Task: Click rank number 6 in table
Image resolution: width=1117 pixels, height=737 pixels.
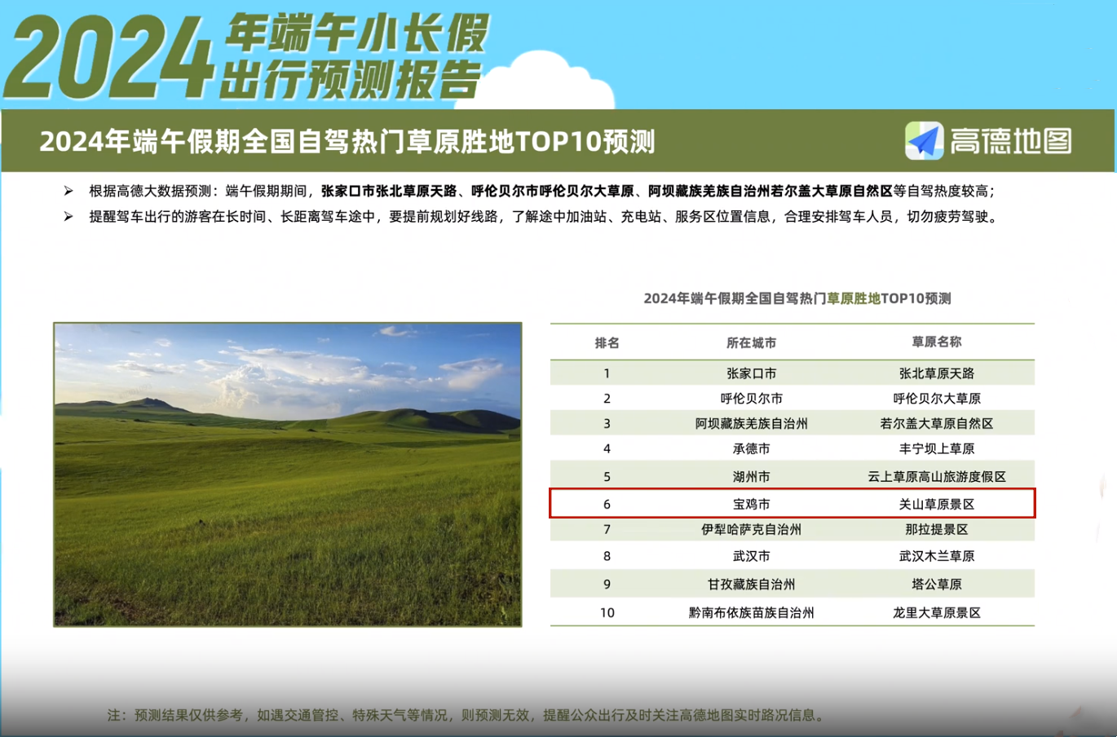Action: coord(607,505)
